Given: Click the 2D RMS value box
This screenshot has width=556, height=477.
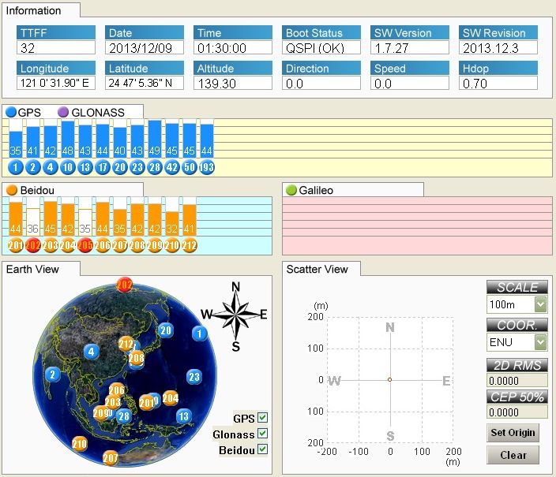Looking at the screenshot, I should coord(517,380).
